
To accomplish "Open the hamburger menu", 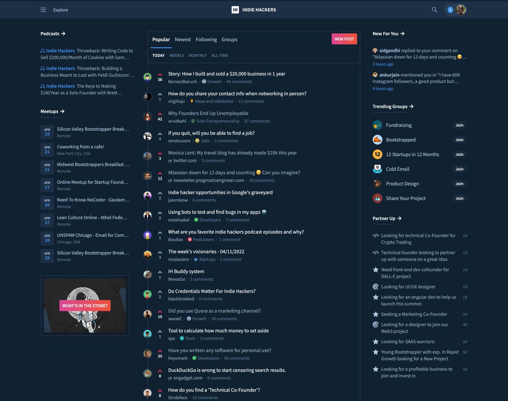I will [x=43, y=10].
